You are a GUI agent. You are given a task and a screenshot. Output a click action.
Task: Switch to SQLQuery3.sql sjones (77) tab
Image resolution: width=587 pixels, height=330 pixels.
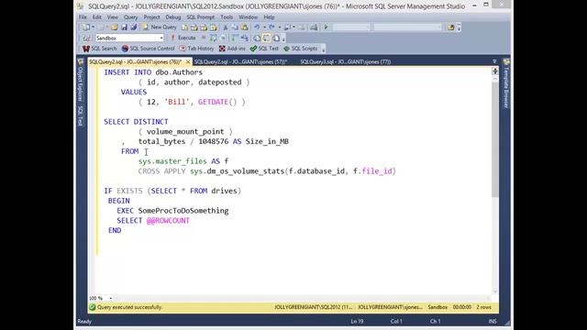click(345, 61)
